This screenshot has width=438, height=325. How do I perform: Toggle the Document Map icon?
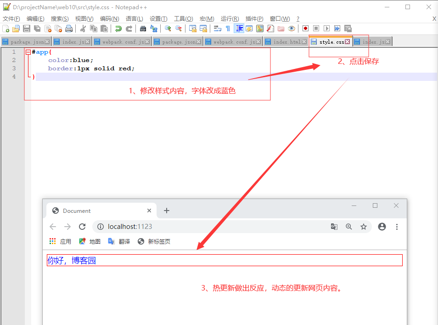(x=260, y=29)
